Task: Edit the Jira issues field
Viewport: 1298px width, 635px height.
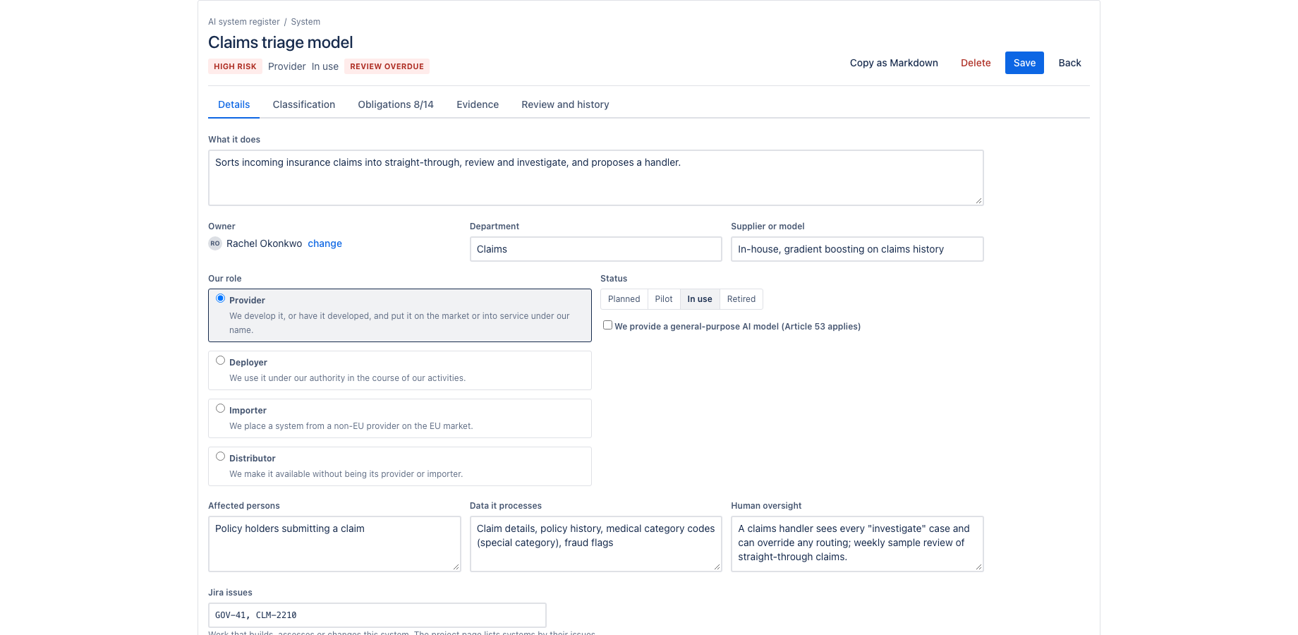Action: click(377, 615)
